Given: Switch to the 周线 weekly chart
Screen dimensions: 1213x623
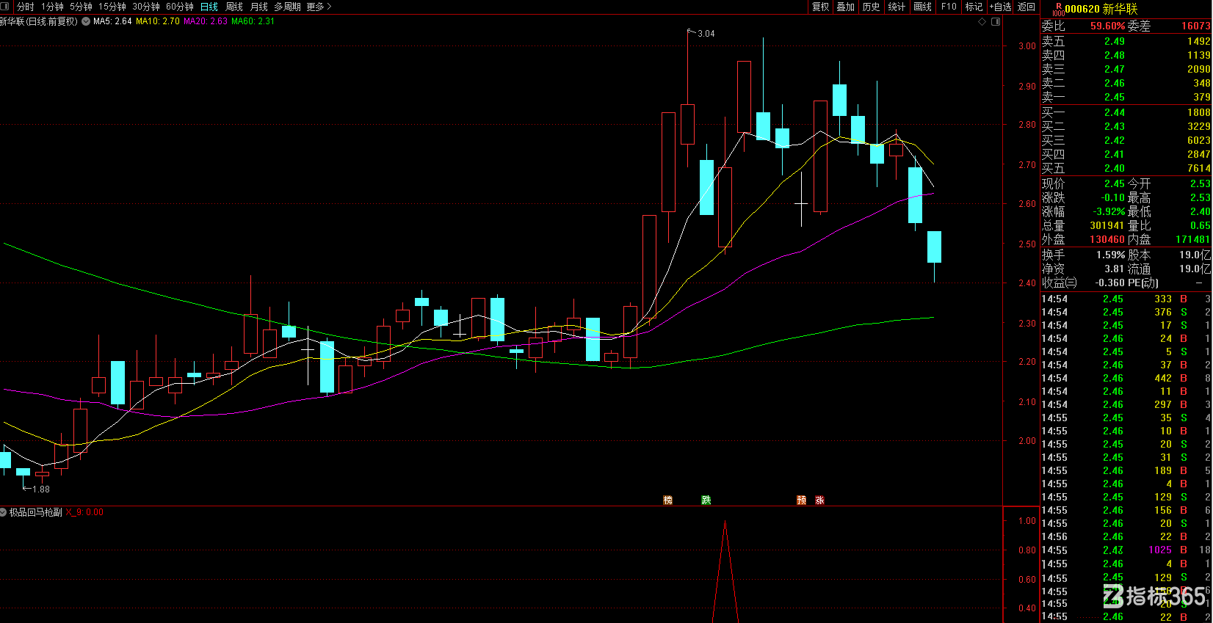Looking at the screenshot, I should pyautogui.click(x=234, y=7).
